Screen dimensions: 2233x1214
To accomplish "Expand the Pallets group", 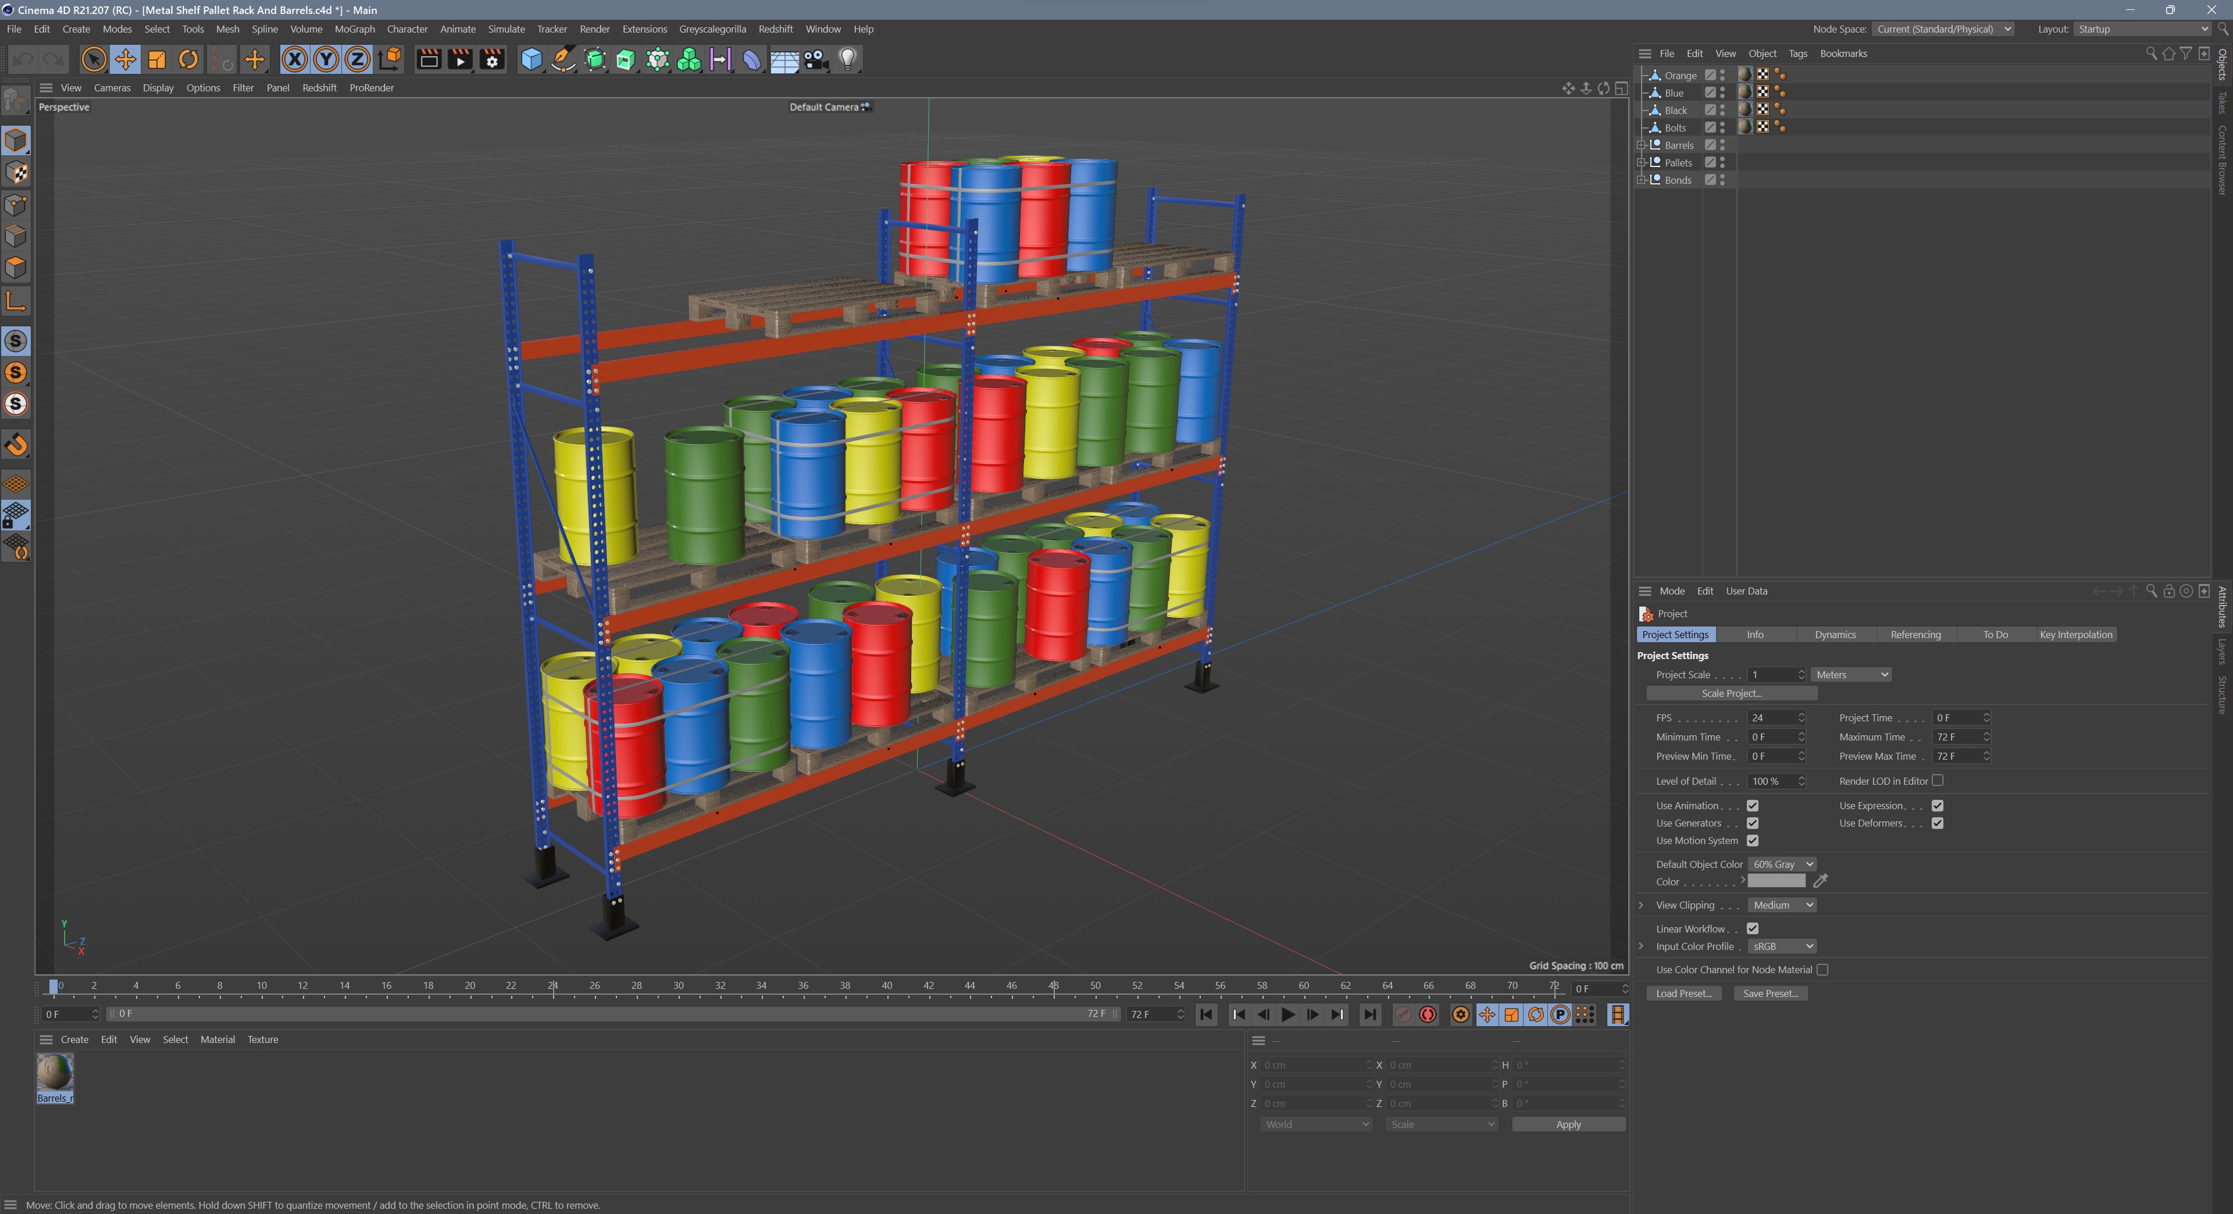I will click(1641, 162).
